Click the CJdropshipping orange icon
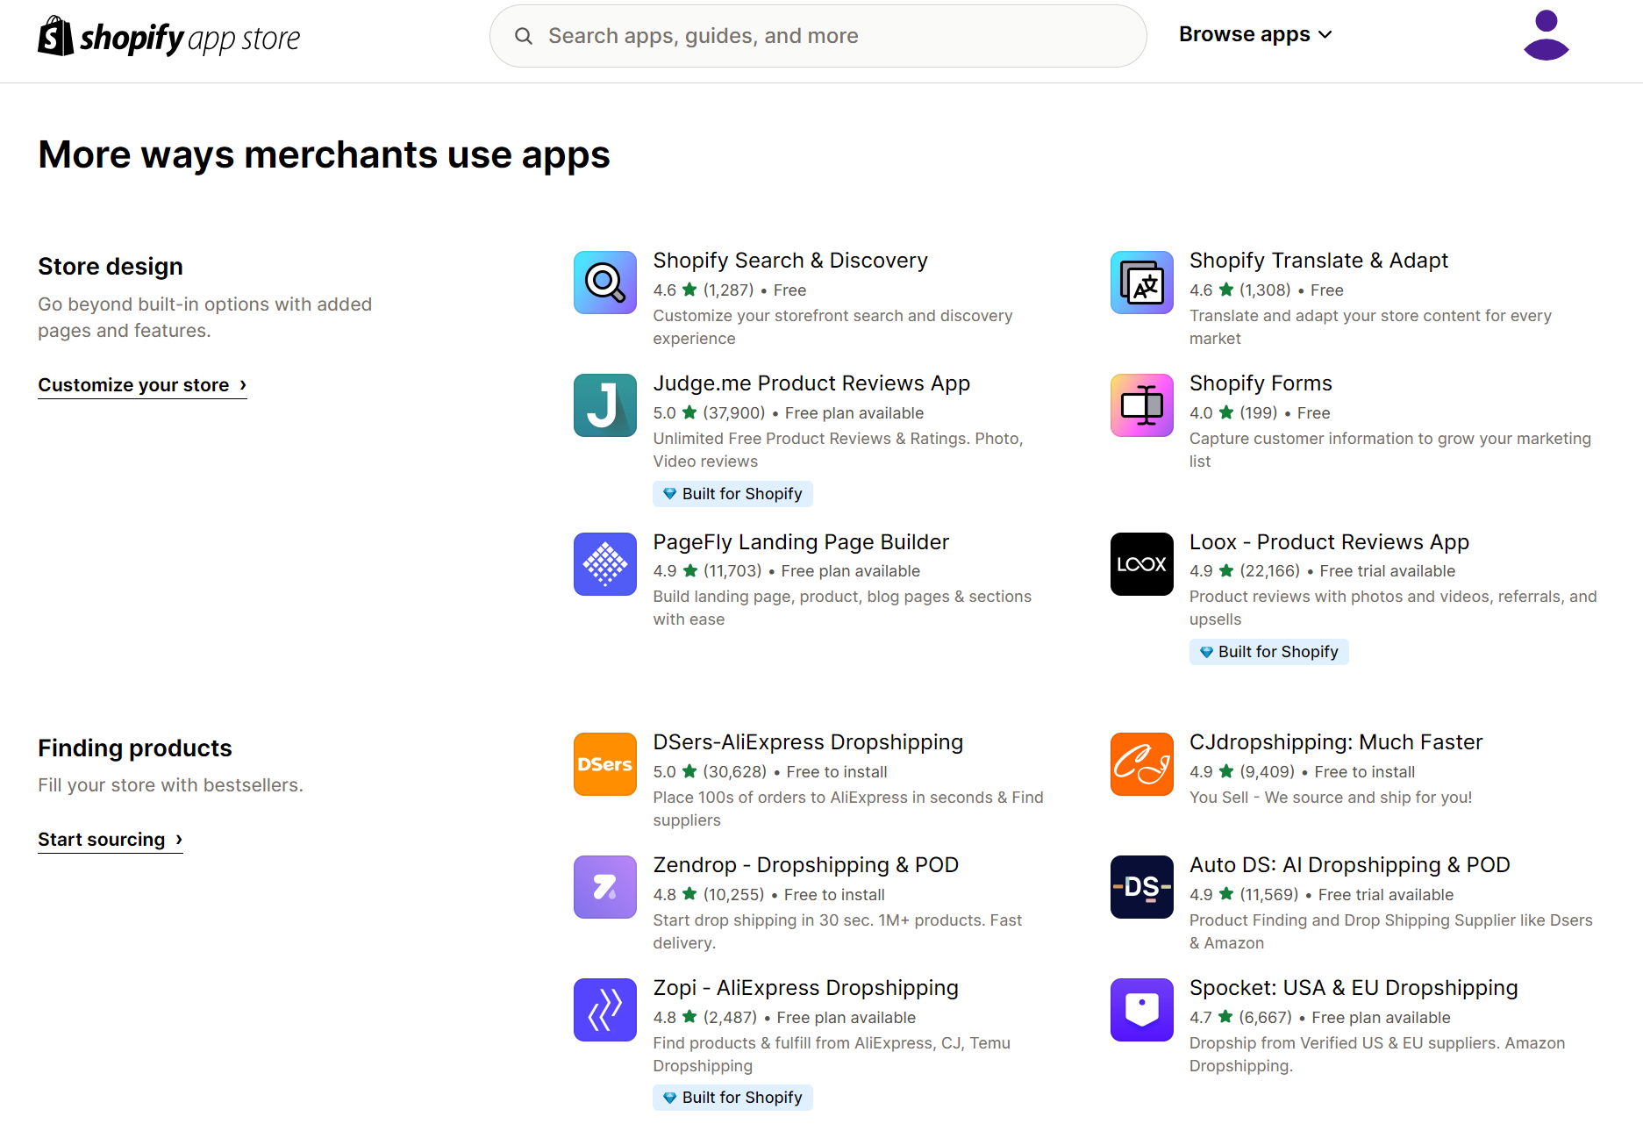This screenshot has width=1643, height=1138. point(1142,764)
